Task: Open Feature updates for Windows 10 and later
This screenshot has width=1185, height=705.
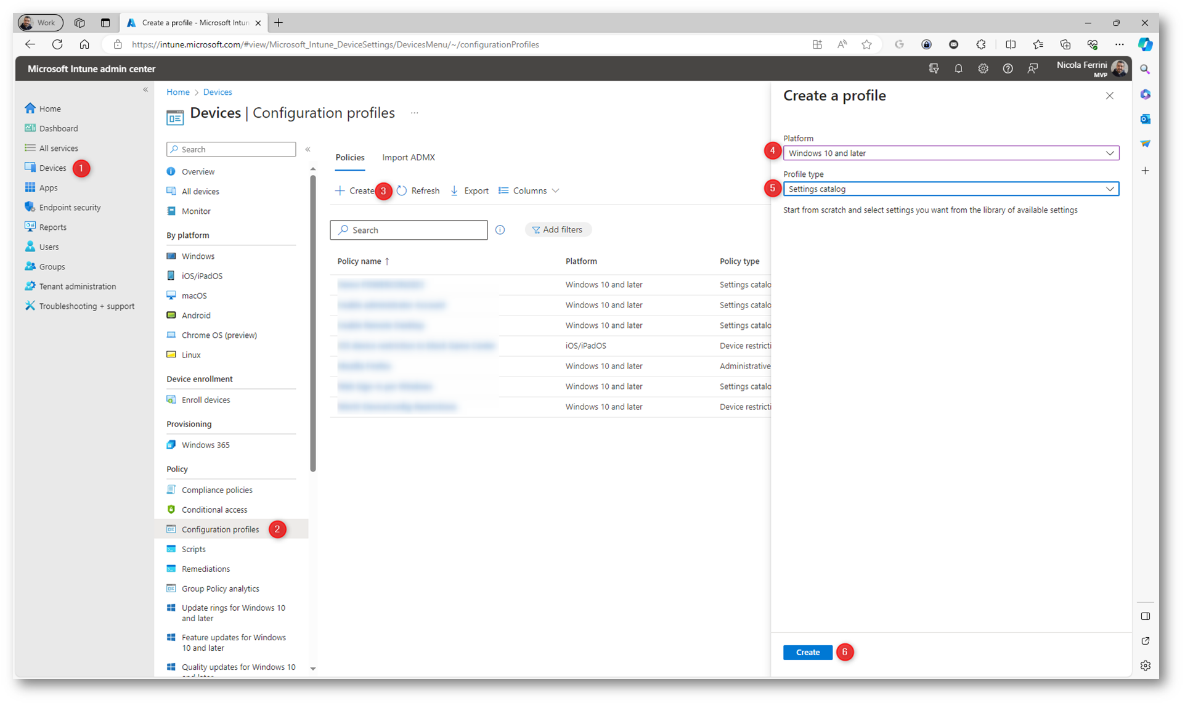Action: (227, 642)
